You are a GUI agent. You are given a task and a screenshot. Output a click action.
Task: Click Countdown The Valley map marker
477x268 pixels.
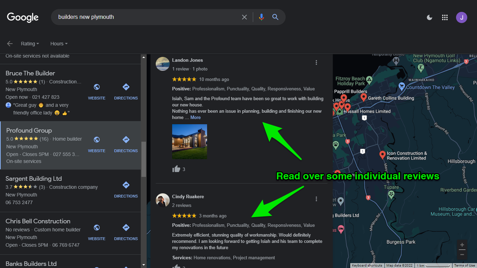(x=402, y=86)
